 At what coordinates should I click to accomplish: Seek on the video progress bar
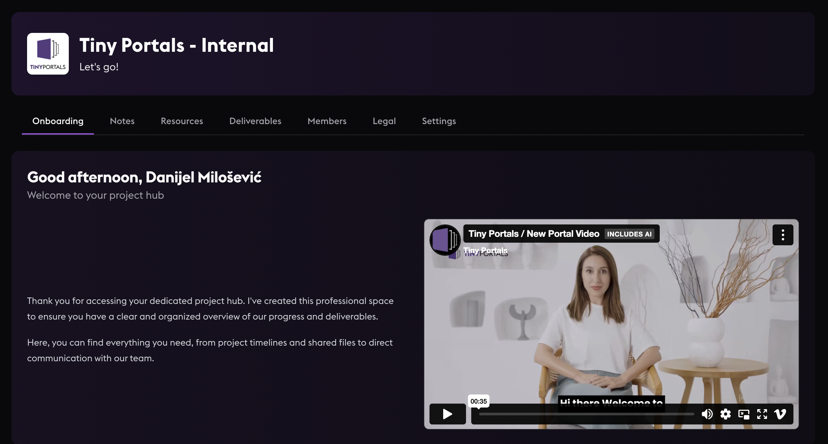[586, 414]
